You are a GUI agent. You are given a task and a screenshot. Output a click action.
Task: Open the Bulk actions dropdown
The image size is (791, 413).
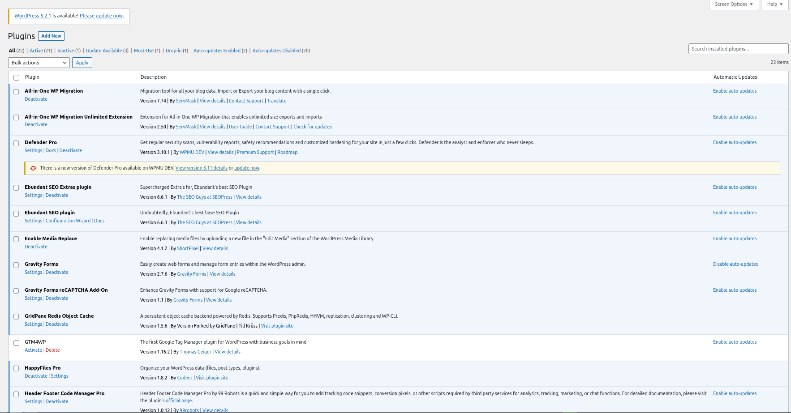tap(39, 63)
